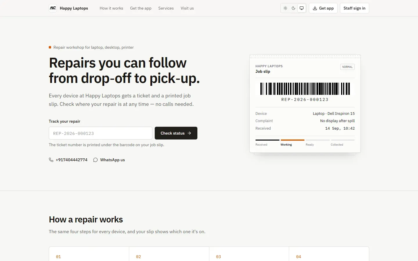Click the download icon in Get app
Viewport: 418px width, 261px height.
click(x=315, y=8)
